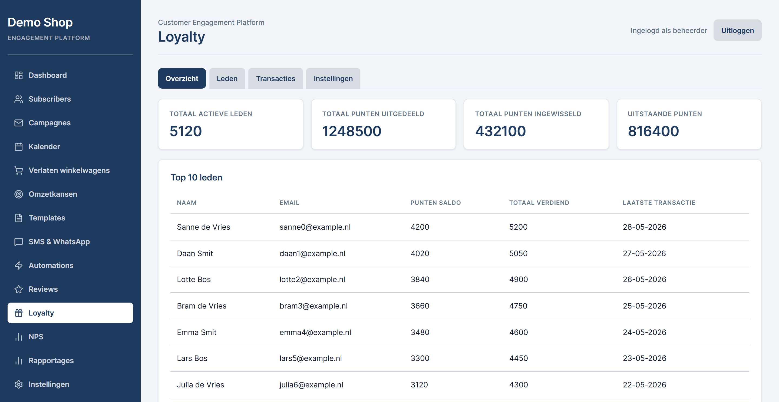
Task: Click the Loyalty gift icon
Action: tap(19, 313)
